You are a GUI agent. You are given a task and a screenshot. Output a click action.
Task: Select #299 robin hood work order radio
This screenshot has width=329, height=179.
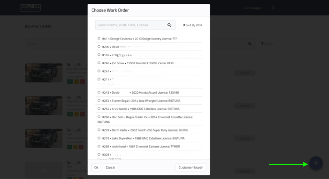coord(99,146)
